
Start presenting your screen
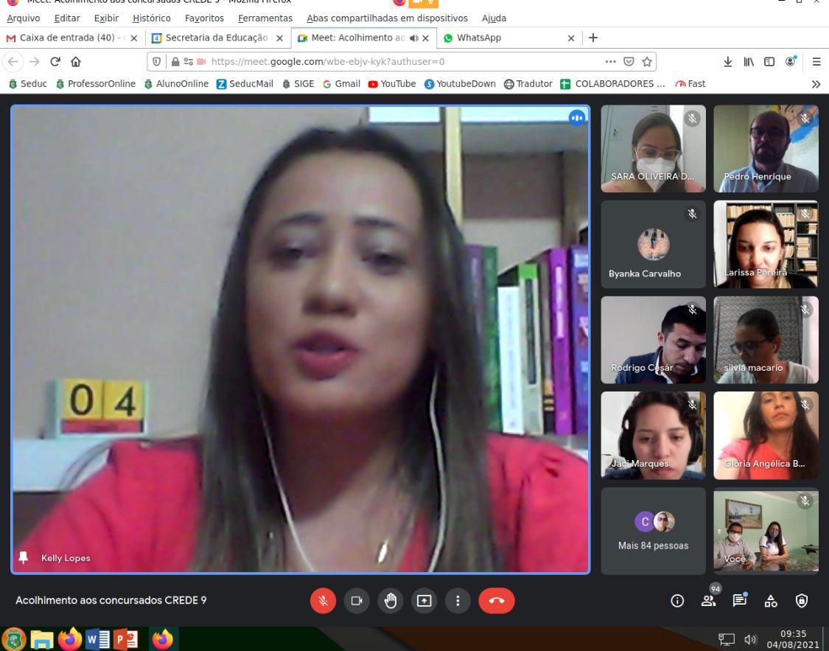click(424, 601)
